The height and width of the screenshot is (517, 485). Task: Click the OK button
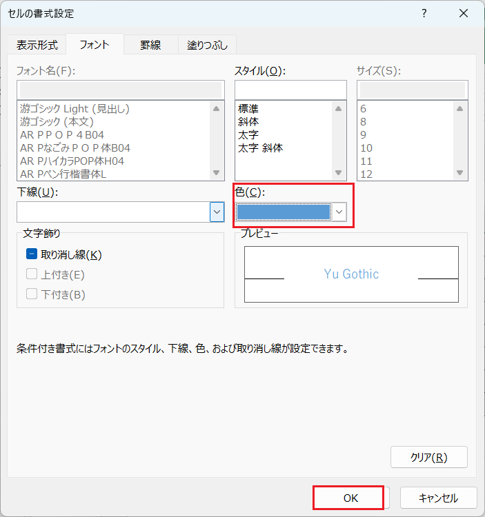[350, 498]
